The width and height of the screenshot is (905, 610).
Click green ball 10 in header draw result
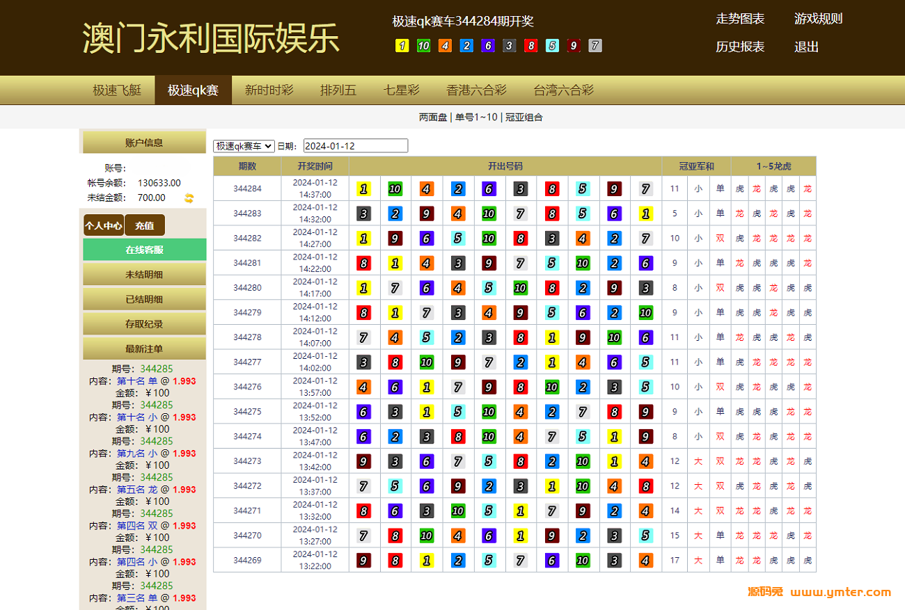coord(423,46)
